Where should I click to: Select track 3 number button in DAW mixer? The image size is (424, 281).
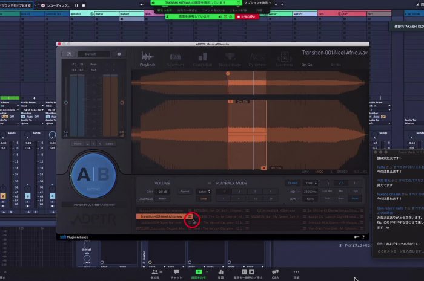click(28, 196)
